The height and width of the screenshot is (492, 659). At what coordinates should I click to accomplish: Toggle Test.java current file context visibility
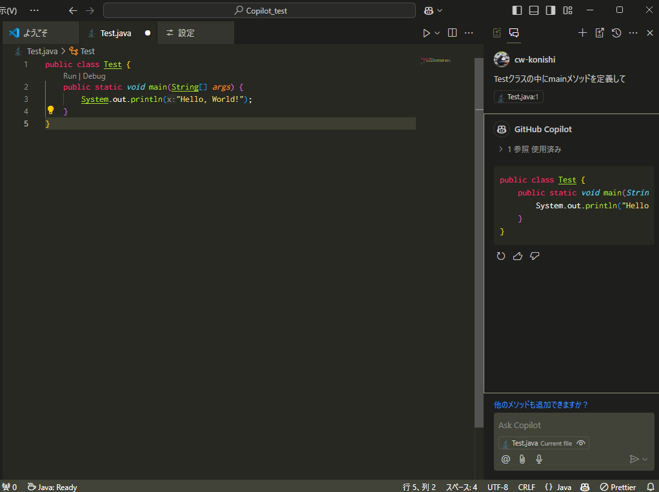click(581, 443)
